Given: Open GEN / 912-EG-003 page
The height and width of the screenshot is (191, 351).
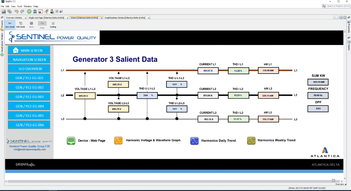Looking at the screenshot, I should click(x=29, y=97).
